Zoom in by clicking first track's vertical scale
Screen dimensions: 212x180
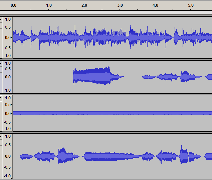[x=8, y=37]
